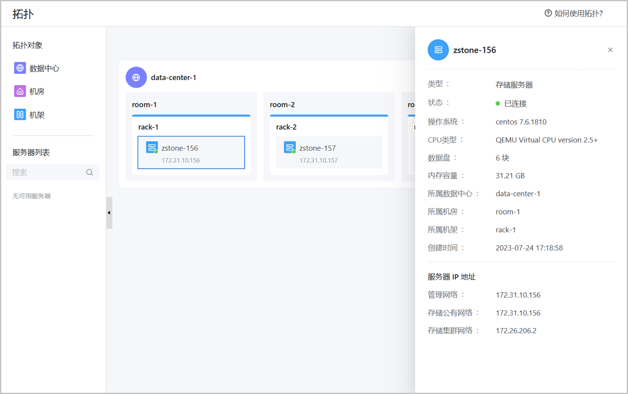Click the 存储公有网络 IP value

[x=518, y=313]
